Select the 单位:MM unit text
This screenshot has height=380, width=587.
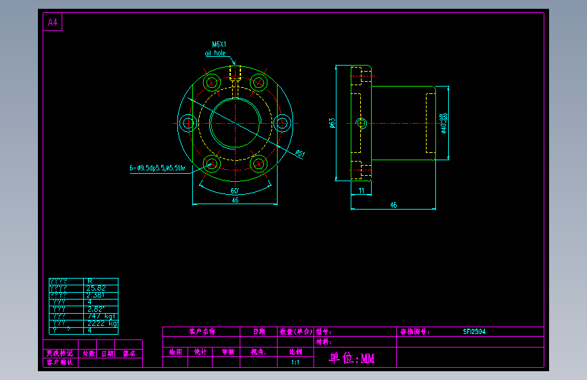[351, 358]
